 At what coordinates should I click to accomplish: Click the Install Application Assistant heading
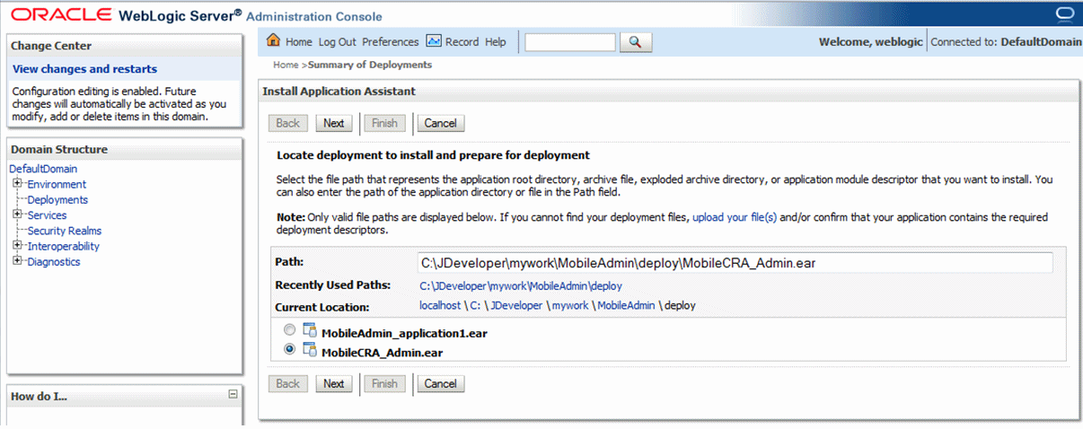click(x=339, y=92)
